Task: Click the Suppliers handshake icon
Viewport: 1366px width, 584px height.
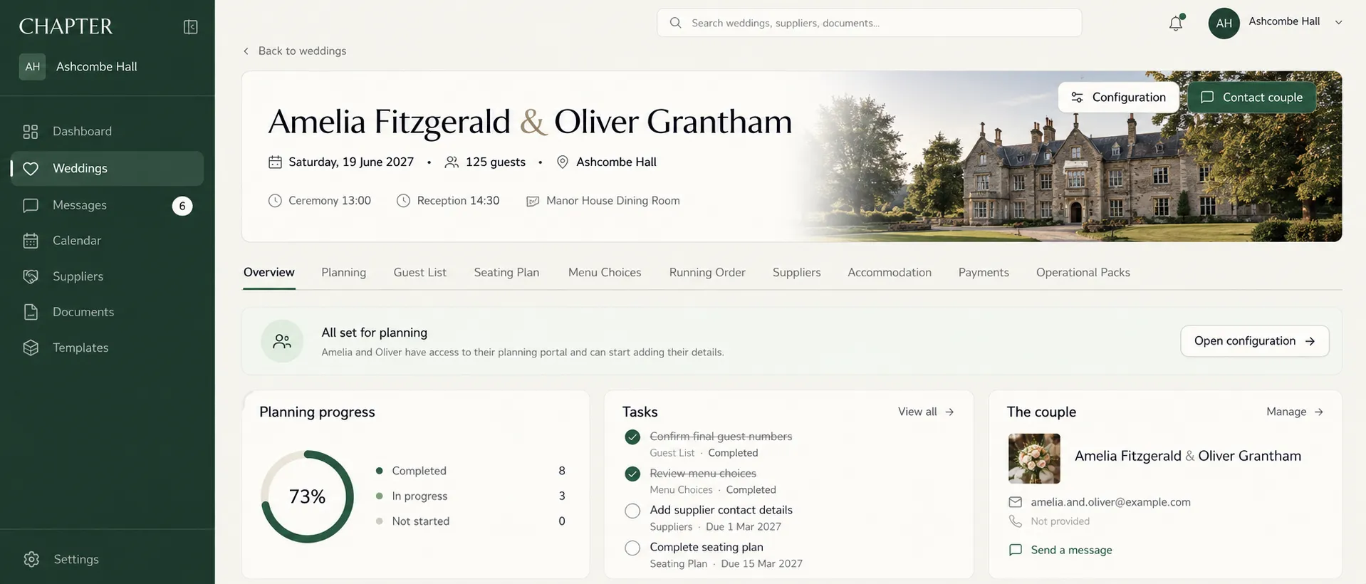Action: (x=31, y=276)
